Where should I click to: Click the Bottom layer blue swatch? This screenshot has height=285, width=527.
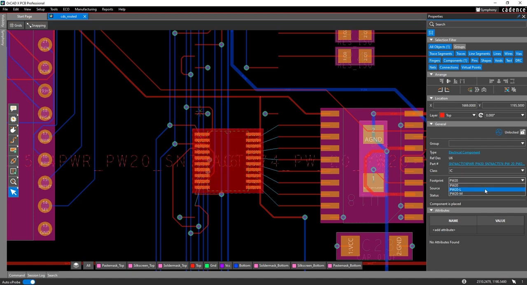click(x=236, y=266)
